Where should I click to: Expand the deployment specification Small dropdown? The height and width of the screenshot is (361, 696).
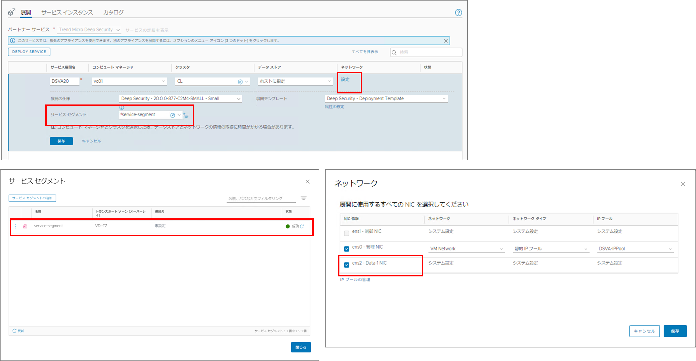[x=180, y=99]
